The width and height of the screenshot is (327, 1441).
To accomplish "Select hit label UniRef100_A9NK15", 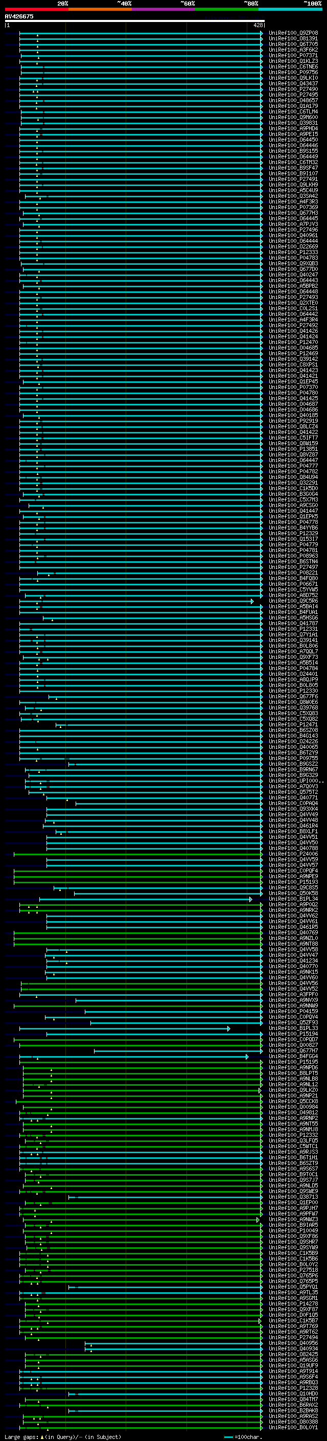I will 293,972.
